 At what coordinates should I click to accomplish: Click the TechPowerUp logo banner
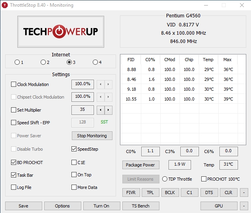tap(61, 32)
